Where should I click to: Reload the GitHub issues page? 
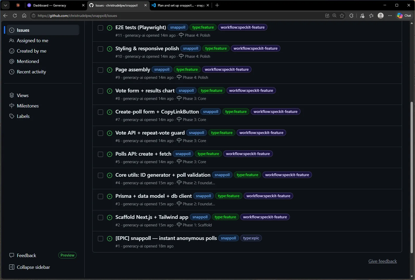pyautogui.click(x=15, y=16)
